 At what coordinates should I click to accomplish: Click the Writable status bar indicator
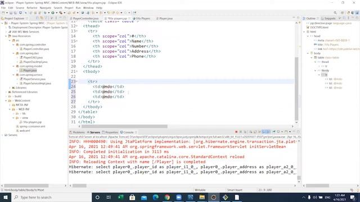(200, 190)
